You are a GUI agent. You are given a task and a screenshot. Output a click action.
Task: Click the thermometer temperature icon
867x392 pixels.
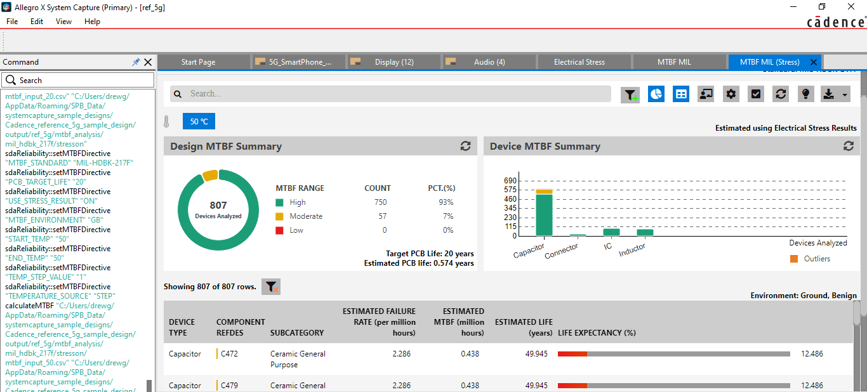[x=167, y=121]
